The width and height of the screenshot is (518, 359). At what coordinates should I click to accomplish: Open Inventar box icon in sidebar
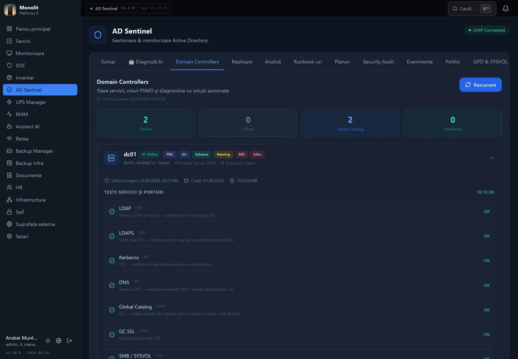pos(9,78)
